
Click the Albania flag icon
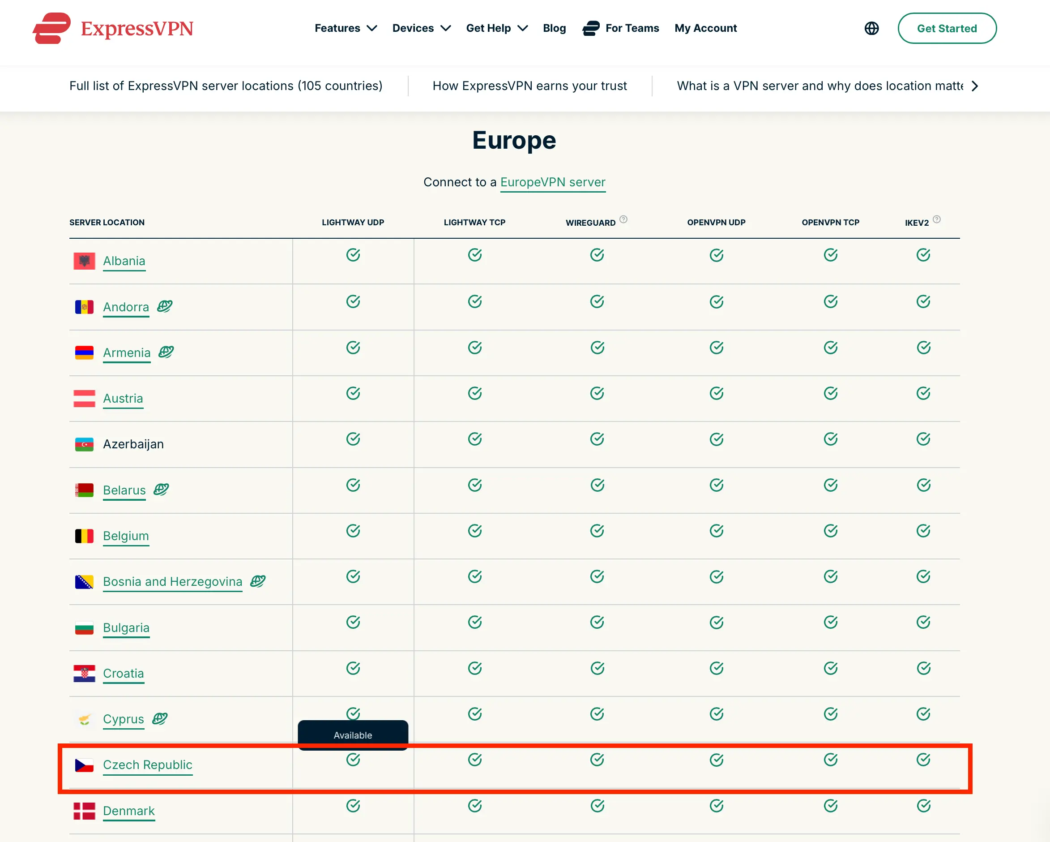point(84,261)
